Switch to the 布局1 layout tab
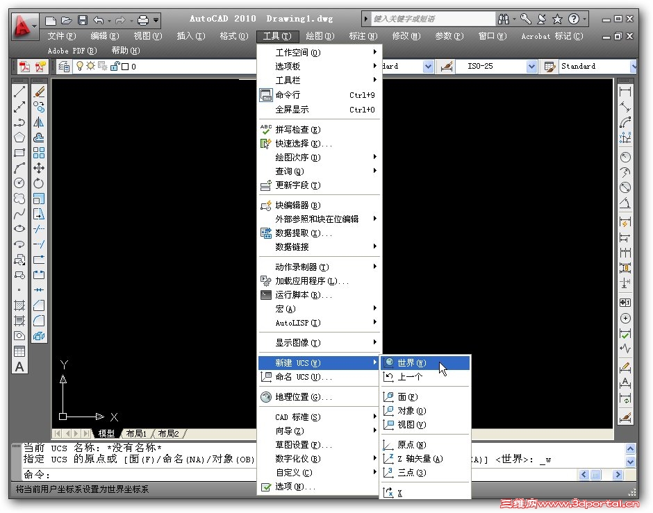The width and height of the screenshot is (653, 513). click(136, 434)
